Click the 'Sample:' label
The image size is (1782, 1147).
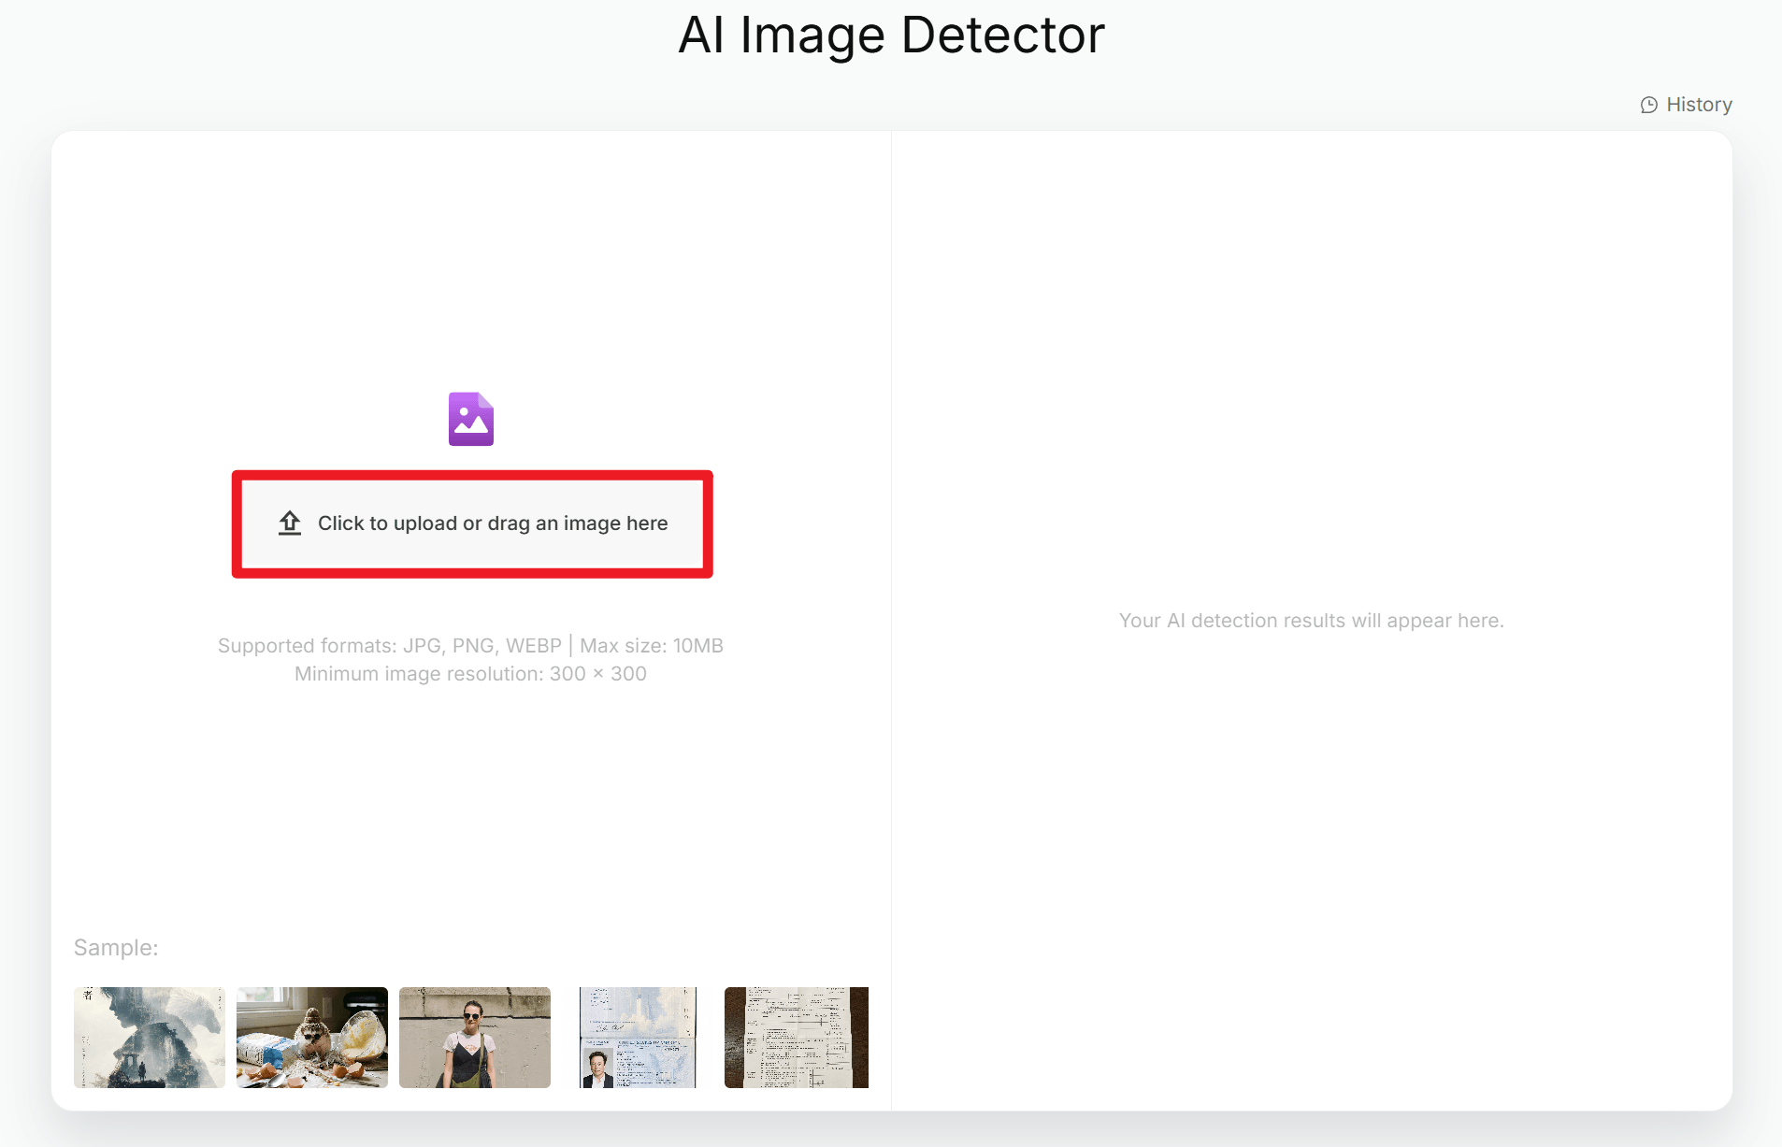116,948
